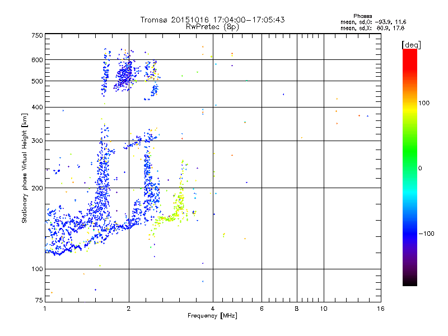Click the colorbar label '100'
448x336 pixels.
tap(424, 103)
